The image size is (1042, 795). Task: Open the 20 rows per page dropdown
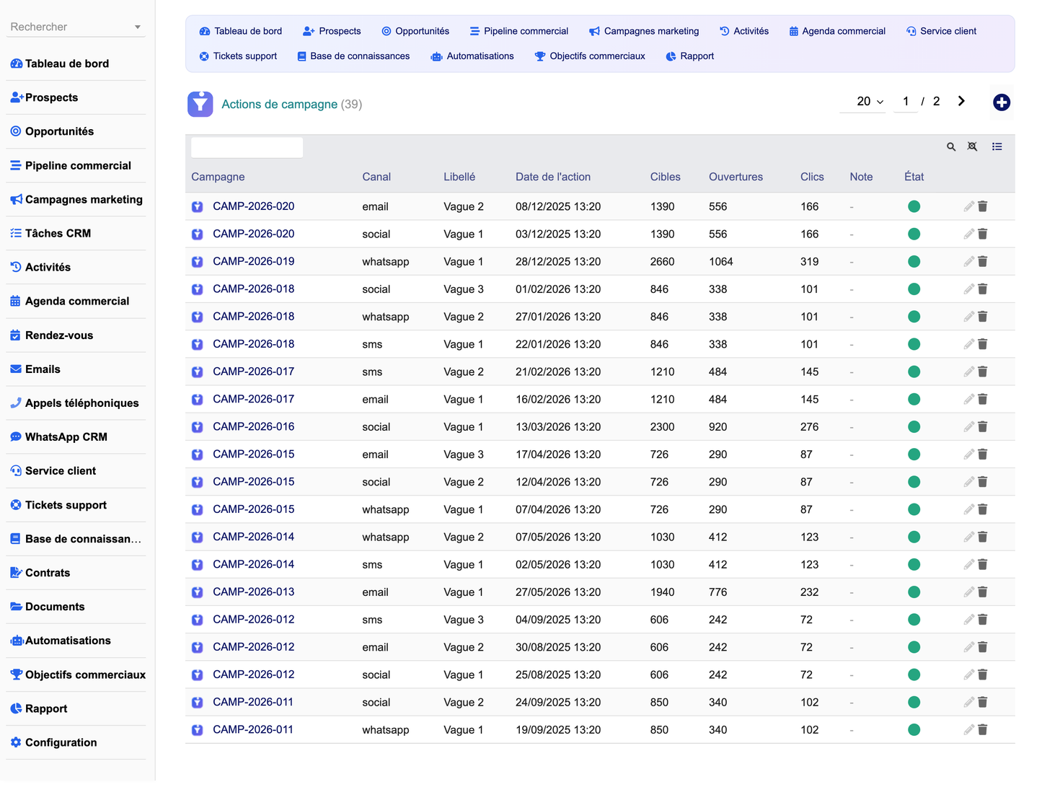pyautogui.click(x=870, y=102)
